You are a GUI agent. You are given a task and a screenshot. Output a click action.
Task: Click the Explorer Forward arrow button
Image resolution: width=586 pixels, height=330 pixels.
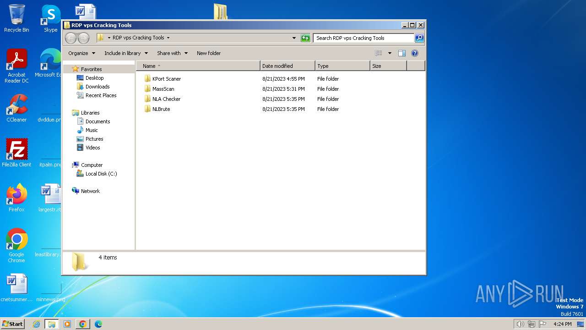click(83, 38)
